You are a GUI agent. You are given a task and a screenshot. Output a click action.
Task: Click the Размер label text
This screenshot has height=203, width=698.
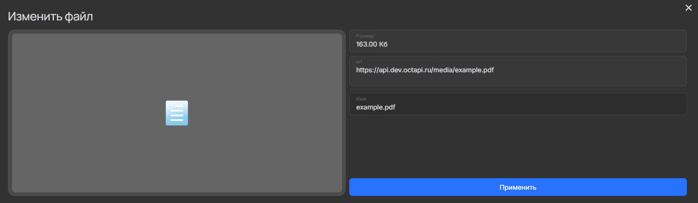(365, 36)
